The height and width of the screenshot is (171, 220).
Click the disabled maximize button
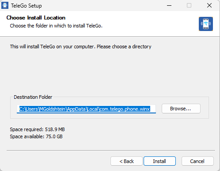[x=189, y=6]
